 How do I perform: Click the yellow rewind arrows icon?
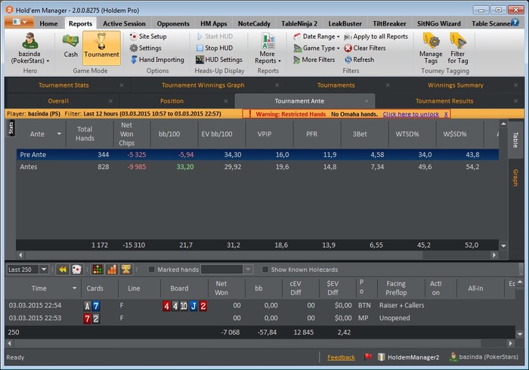pyautogui.click(x=63, y=270)
